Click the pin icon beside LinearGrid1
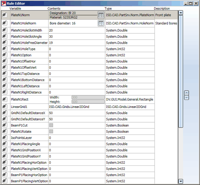 4,107
